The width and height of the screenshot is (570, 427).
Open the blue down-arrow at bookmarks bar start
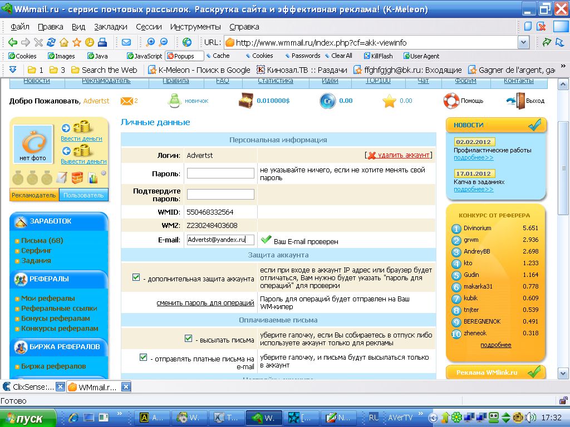coord(12,69)
